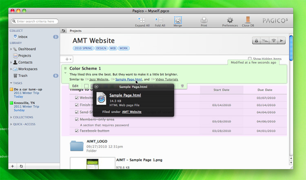Click the lock icon button

coord(257,41)
